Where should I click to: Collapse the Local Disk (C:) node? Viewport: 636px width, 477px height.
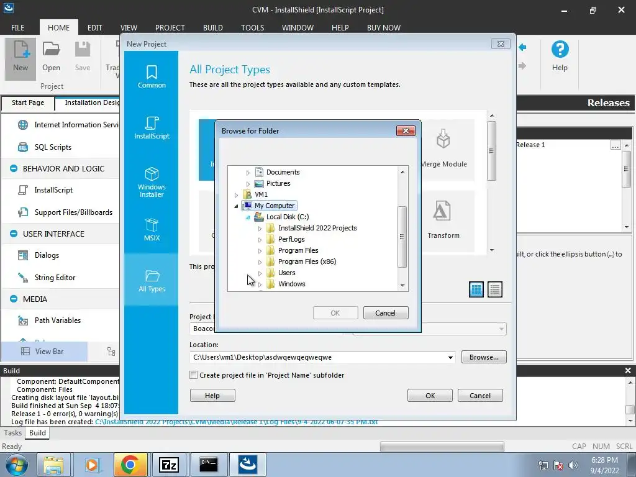tap(248, 217)
